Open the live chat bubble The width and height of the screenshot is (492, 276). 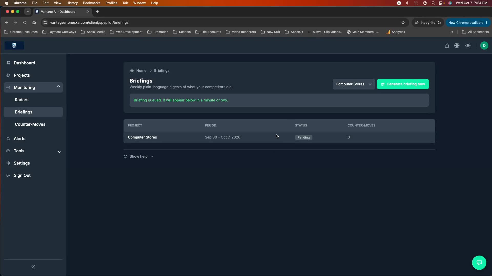tap(479, 263)
